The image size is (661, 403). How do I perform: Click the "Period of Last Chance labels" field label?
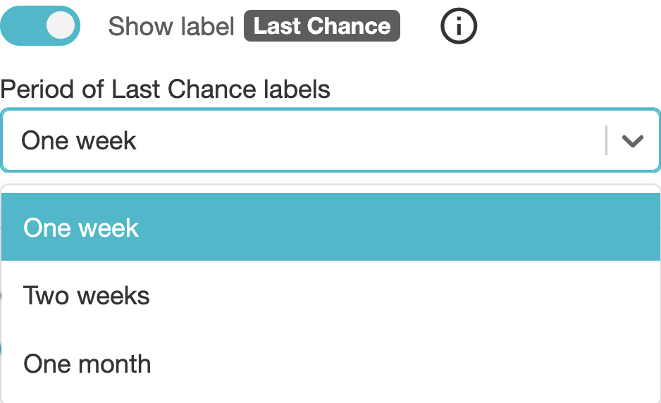coord(166,89)
